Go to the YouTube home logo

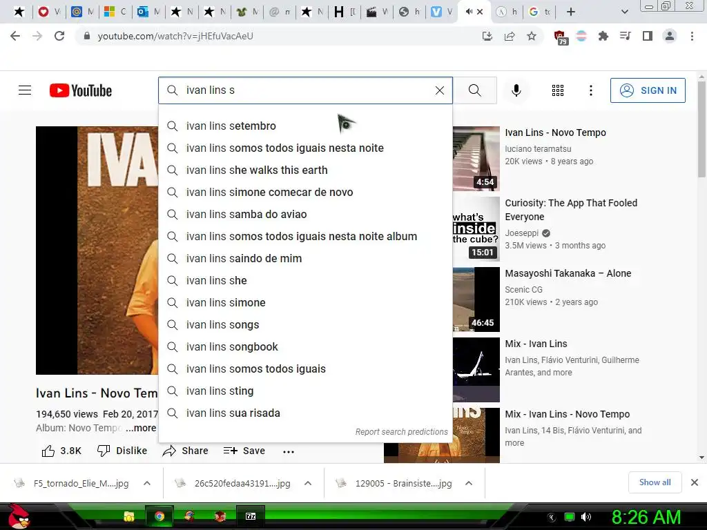[81, 90]
